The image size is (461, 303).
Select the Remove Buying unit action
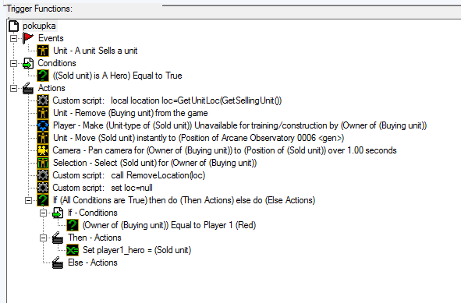(x=130, y=113)
